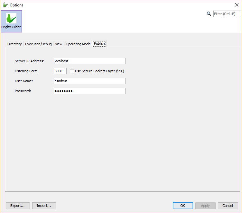
Task: Click the Server IP Address field
Action: [89, 61]
